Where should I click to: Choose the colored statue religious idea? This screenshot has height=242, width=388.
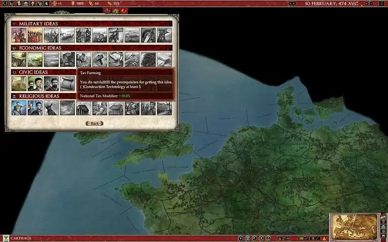click(x=19, y=108)
